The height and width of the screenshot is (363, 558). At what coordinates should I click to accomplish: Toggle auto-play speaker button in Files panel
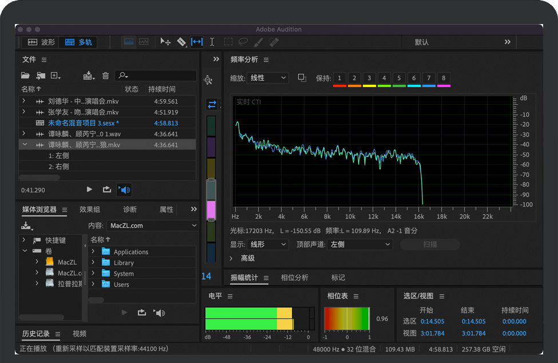click(124, 190)
